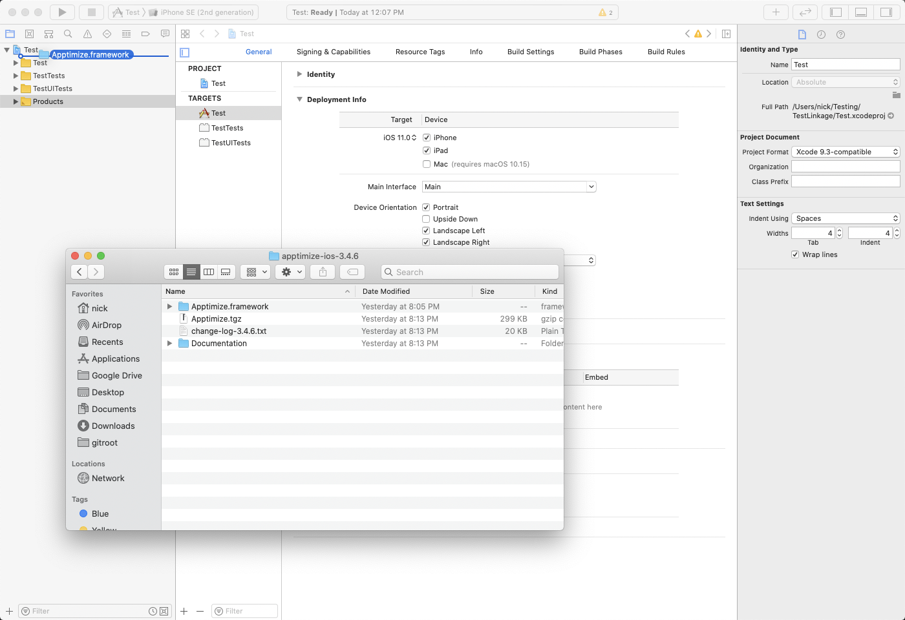
Task: Open the File inspector icon
Action: tap(802, 34)
